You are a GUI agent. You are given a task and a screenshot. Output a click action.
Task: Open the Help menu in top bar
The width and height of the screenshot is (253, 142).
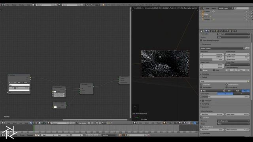tap(28, 5)
